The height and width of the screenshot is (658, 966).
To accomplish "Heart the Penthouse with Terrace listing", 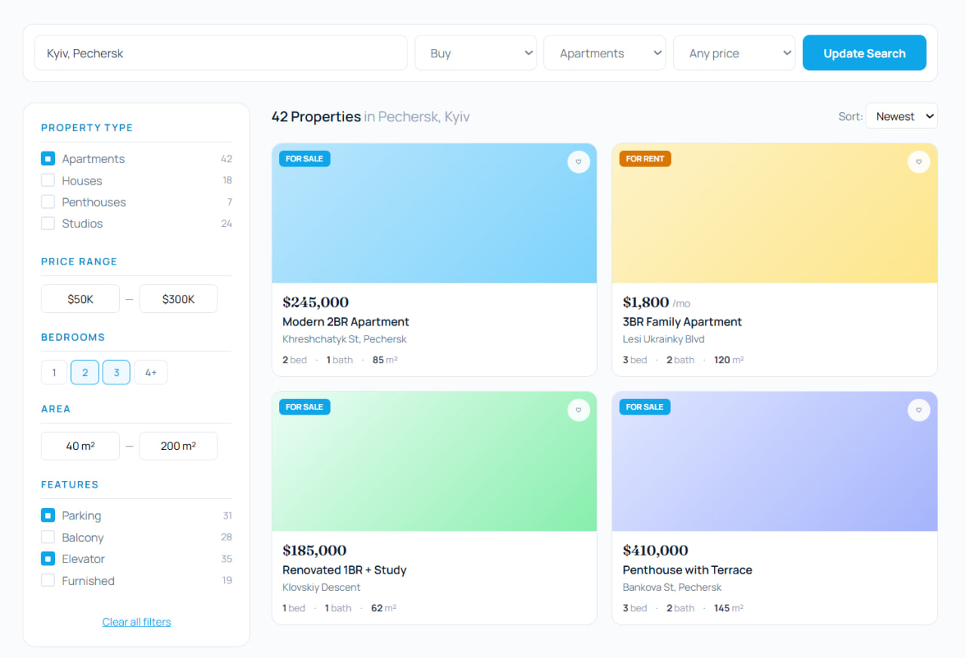I will (x=918, y=410).
